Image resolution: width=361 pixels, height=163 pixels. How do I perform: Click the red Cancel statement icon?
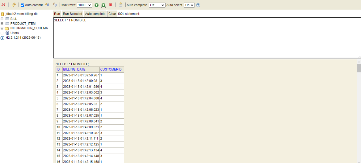pyautogui.click(x=110, y=5)
